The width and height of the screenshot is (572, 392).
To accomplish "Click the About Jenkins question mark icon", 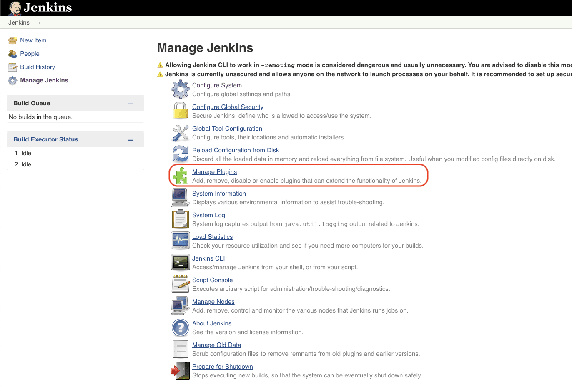I will tap(181, 327).
